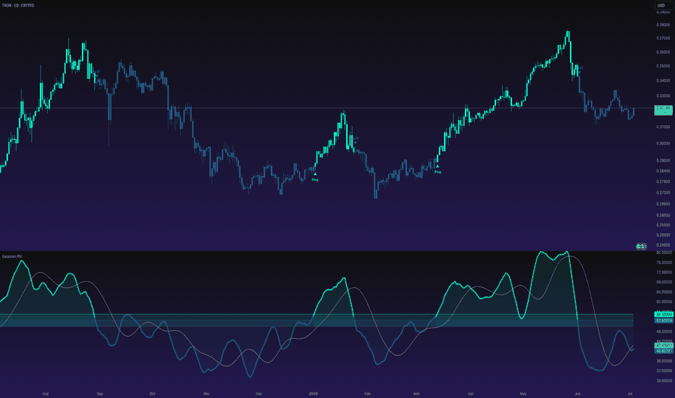Click the 80.00000 label on RSI scale

pos(664,253)
